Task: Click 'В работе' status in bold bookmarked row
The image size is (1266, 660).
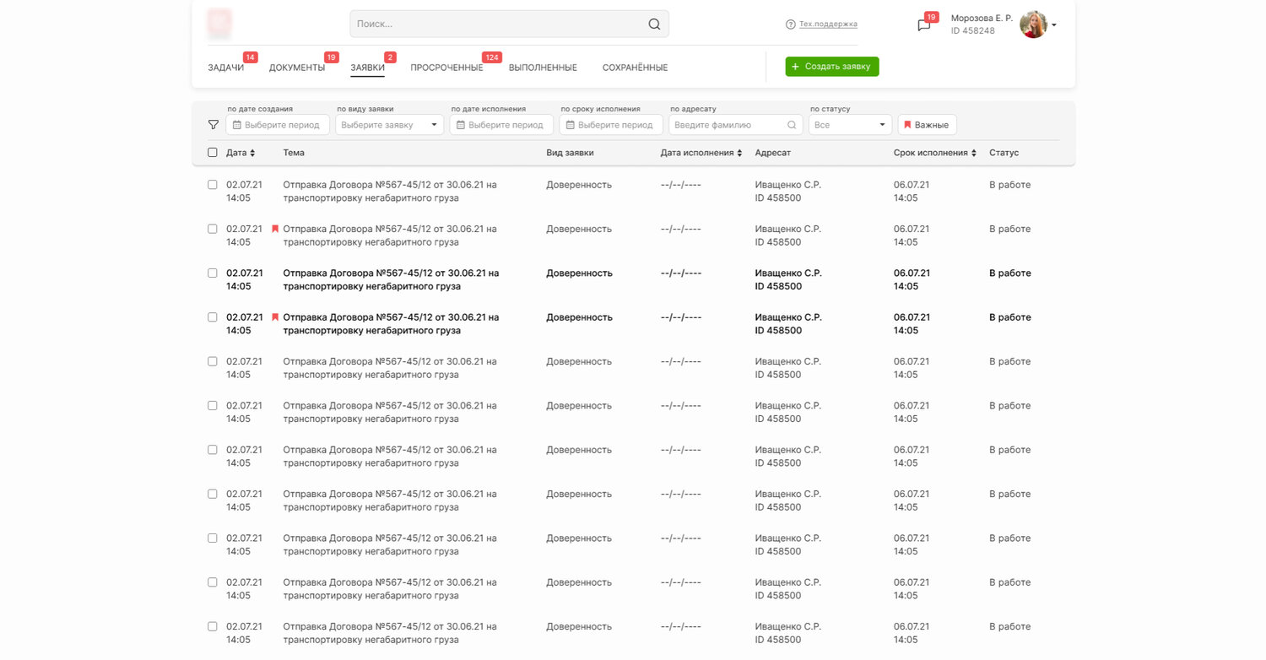Action: (x=1010, y=317)
